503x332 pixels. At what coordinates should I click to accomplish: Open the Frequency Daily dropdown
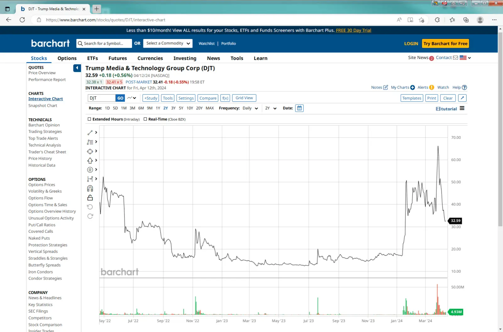point(250,108)
